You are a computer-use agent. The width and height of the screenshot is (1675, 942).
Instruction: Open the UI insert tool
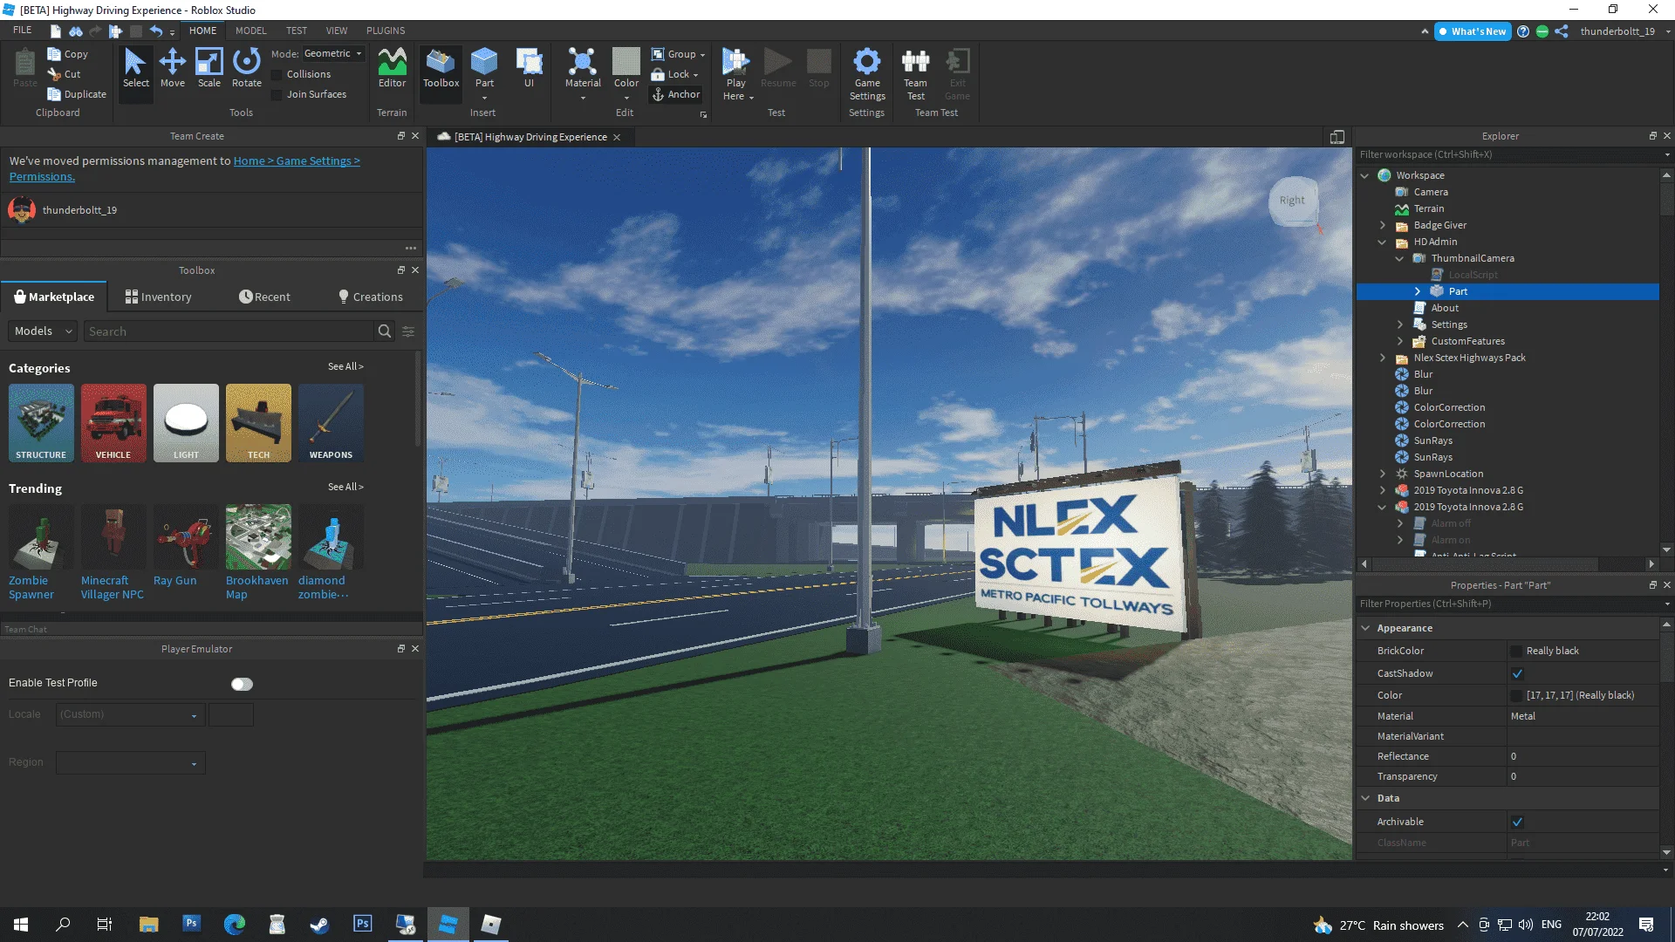pos(529,68)
